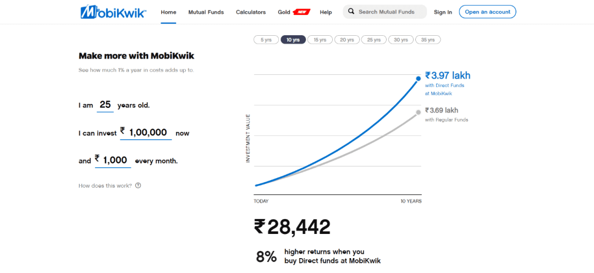This screenshot has height=273, width=594.
Task: Choose the 30 yrs time period
Action: point(401,40)
